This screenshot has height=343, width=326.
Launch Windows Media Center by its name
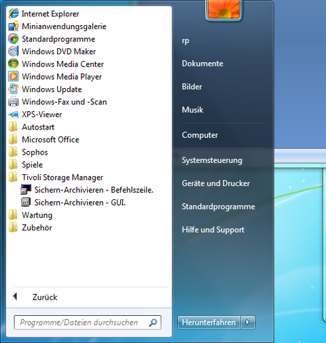[62, 64]
